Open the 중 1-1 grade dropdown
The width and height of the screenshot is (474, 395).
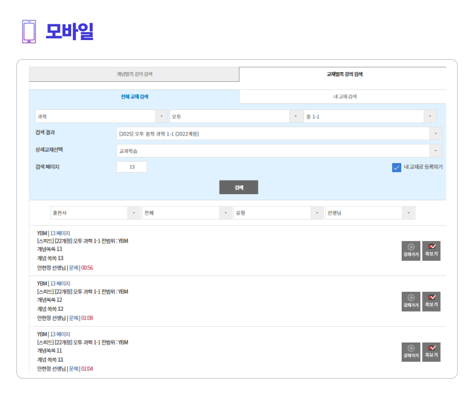[x=370, y=116]
